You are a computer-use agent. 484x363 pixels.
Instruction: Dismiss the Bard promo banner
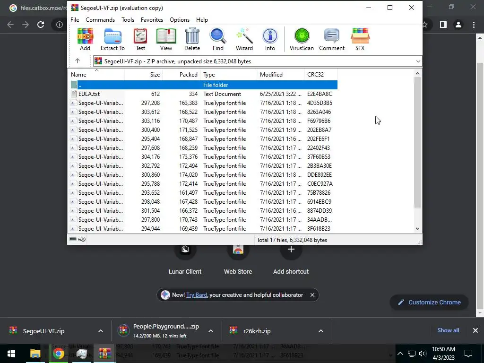click(312, 295)
